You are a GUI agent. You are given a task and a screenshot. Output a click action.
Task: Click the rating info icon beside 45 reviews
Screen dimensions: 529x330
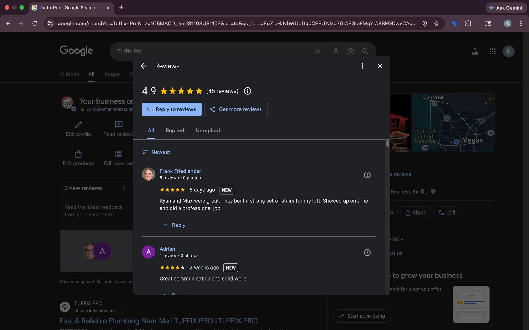point(247,91)
